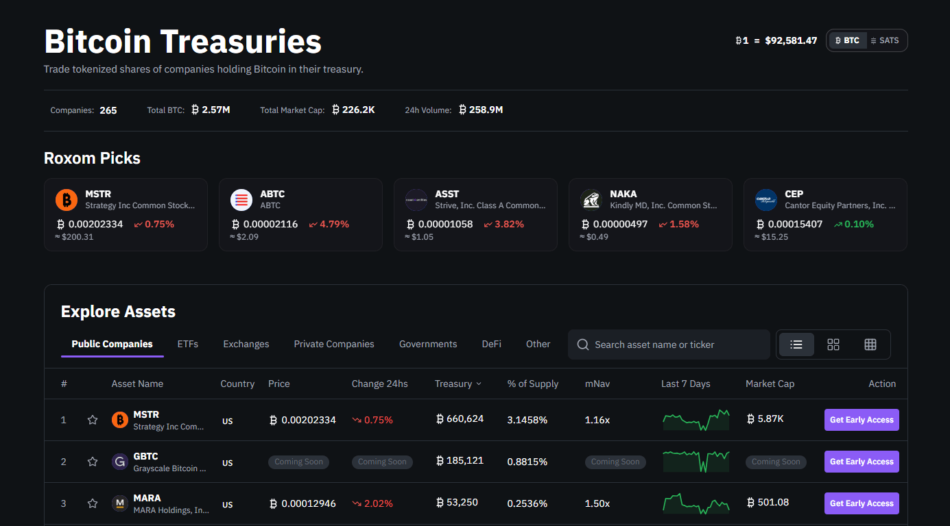The width and height of the screenshot is (950, 526).
Task: Click the GBTC treasury value 185,121
Action: click(x=460, y=461)
